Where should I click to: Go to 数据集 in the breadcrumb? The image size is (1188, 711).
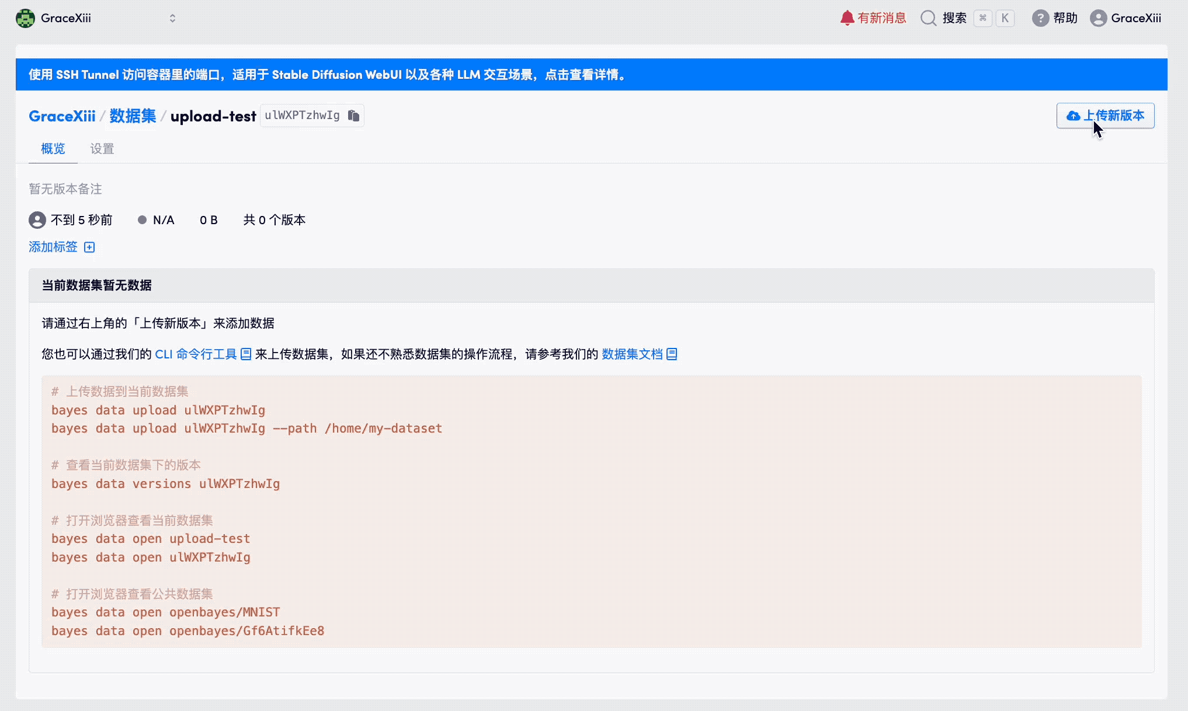point(133,116)
